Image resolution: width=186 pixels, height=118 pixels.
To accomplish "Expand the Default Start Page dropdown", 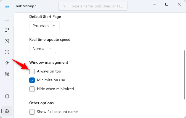I will [x=44, y=26].
